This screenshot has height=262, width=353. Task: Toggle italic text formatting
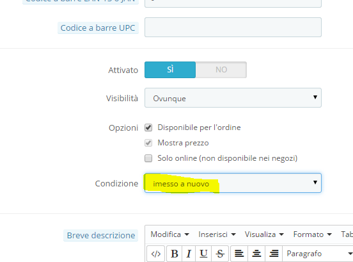point(189,254)
